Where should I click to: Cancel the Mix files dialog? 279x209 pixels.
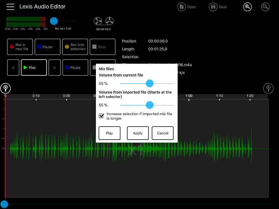[x=163, y=133]
